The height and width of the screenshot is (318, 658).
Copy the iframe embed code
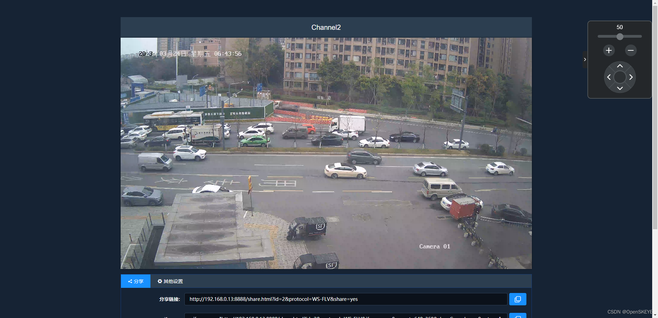pyautogui.click(x=517, y=316)
